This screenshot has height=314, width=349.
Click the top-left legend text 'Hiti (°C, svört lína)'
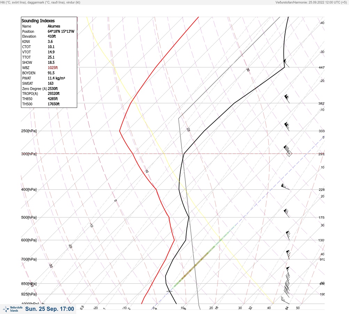point(13,2)
